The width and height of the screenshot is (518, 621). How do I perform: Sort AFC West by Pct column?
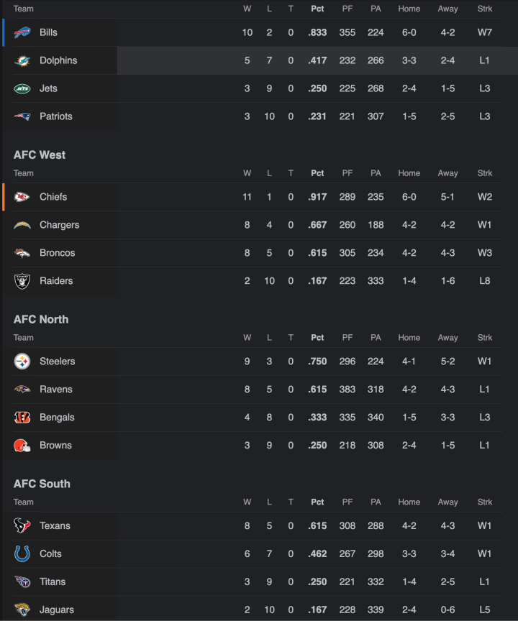(x=317, y=173)
